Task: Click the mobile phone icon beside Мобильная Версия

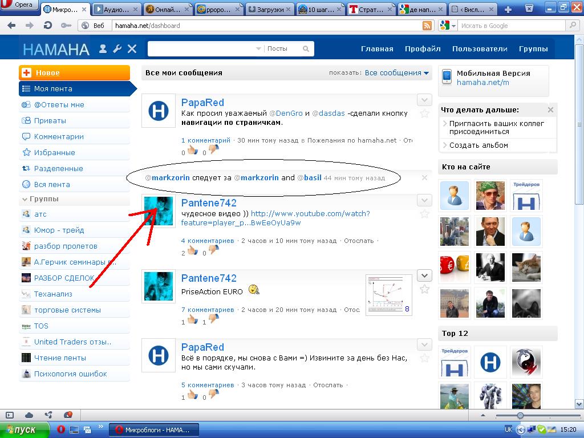Action: (x=447, y=77)
